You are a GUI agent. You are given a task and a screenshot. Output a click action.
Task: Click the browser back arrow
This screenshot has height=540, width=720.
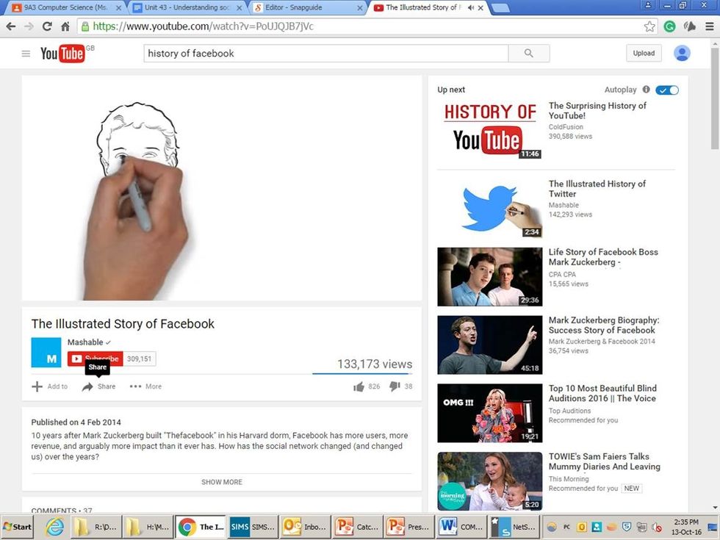pos(11,26)
